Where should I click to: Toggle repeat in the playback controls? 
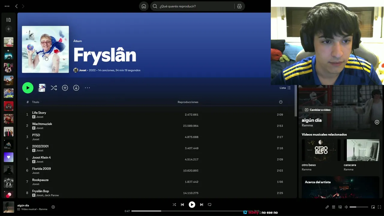(210, 205)
